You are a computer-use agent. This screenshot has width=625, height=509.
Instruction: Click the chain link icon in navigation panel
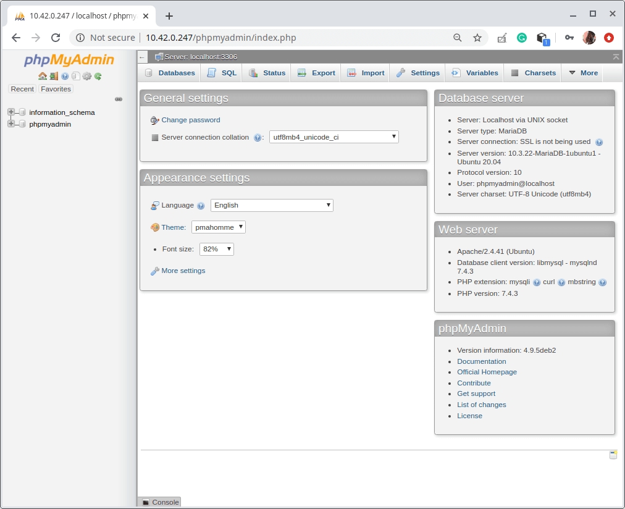tap(119, 99)
